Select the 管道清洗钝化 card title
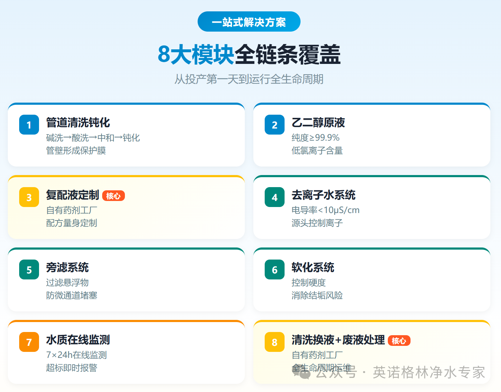This screenshot has width=501, height=392. (78, 123)
